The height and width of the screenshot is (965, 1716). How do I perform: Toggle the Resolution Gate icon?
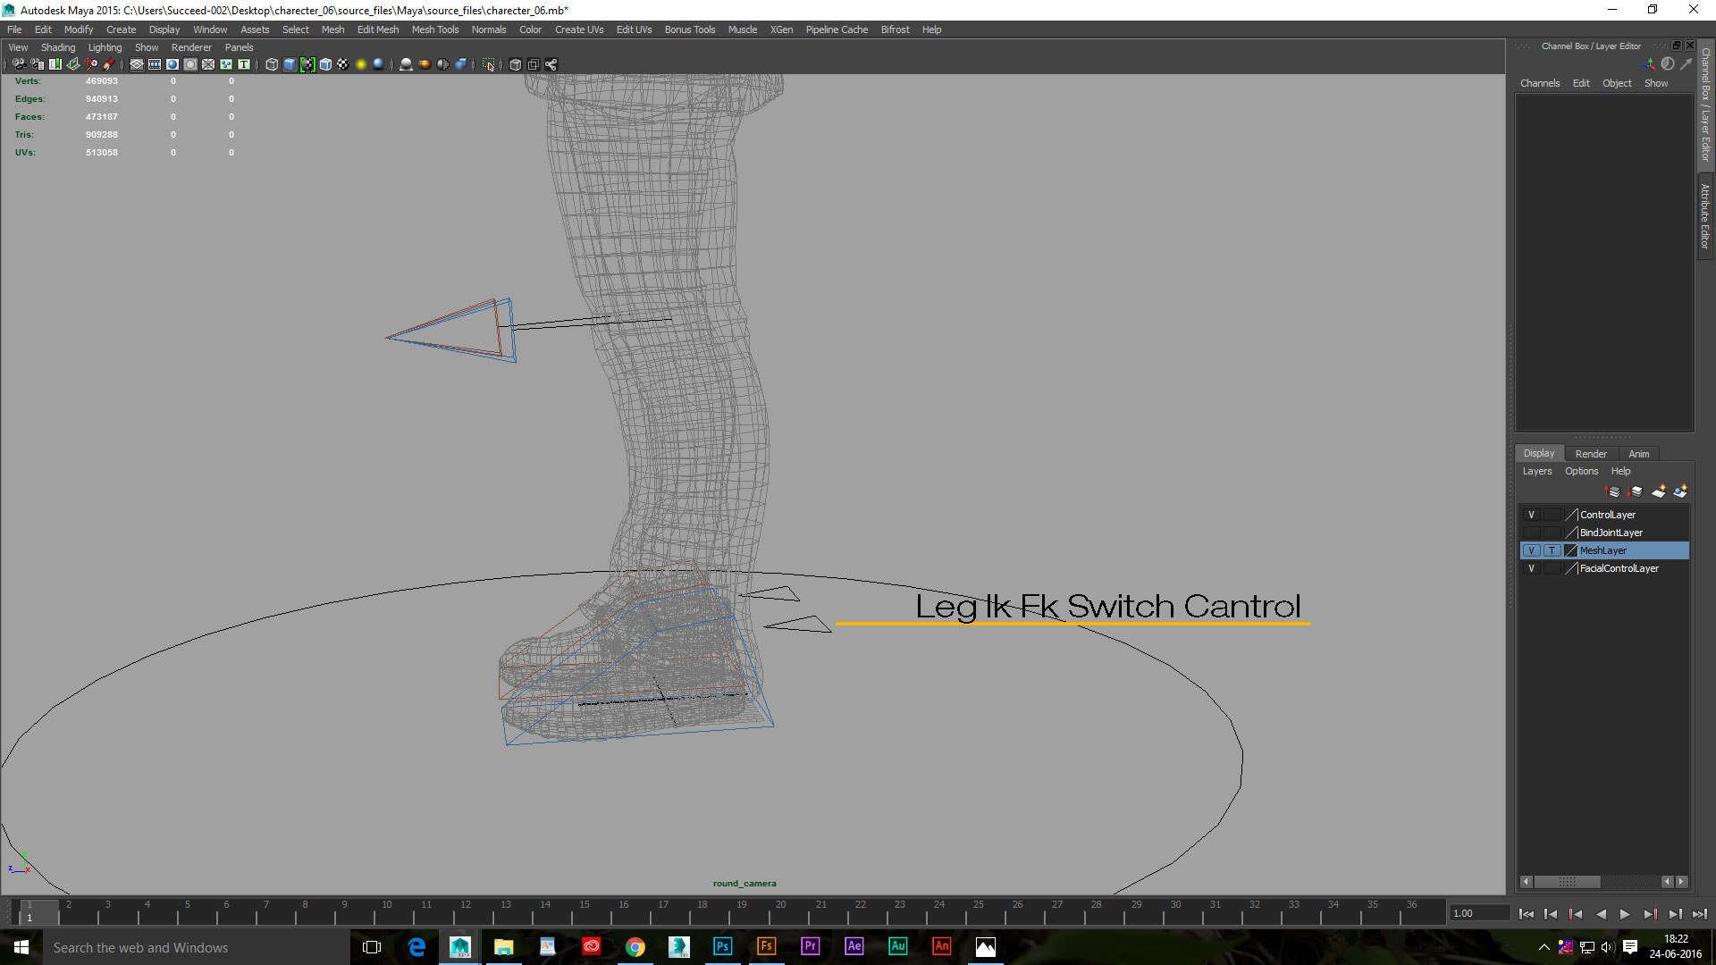point(172,64)
